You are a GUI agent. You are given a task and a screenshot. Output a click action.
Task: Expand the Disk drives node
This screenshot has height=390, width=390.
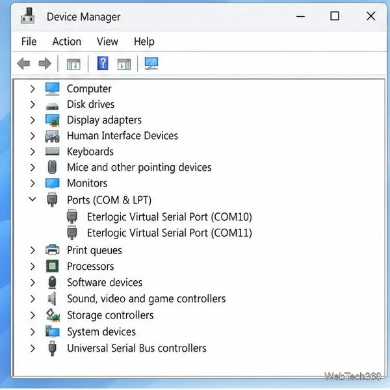pos(32,105)
